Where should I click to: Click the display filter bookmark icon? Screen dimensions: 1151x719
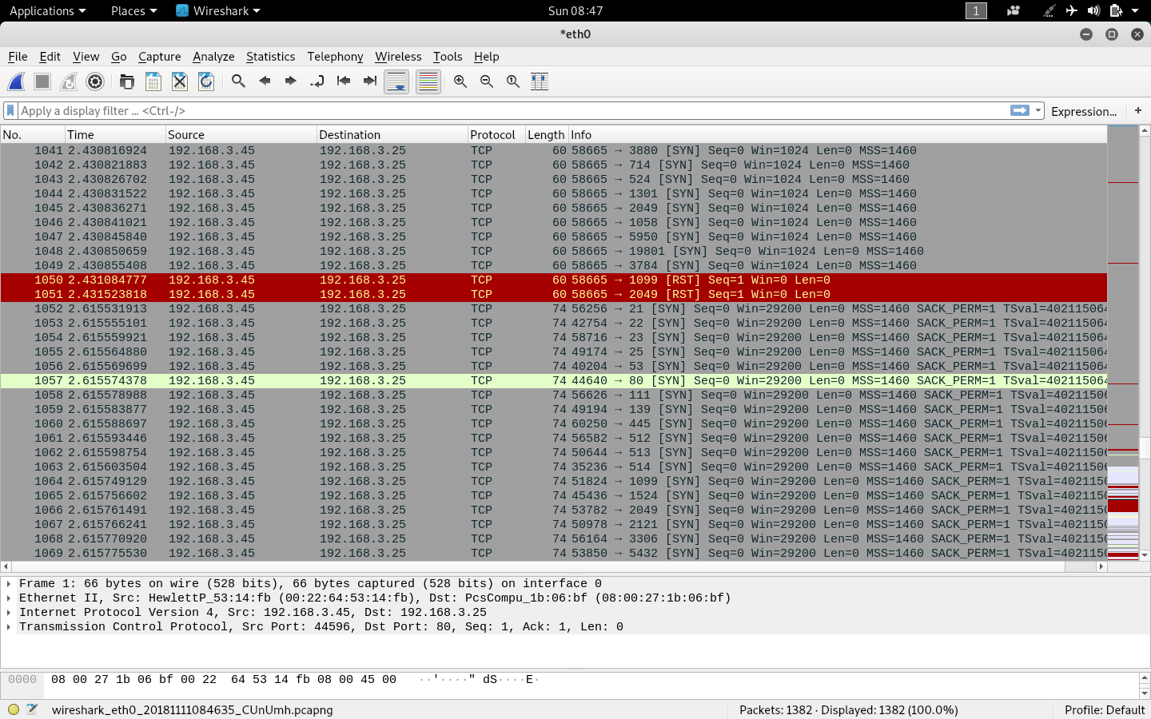point(10,111)
